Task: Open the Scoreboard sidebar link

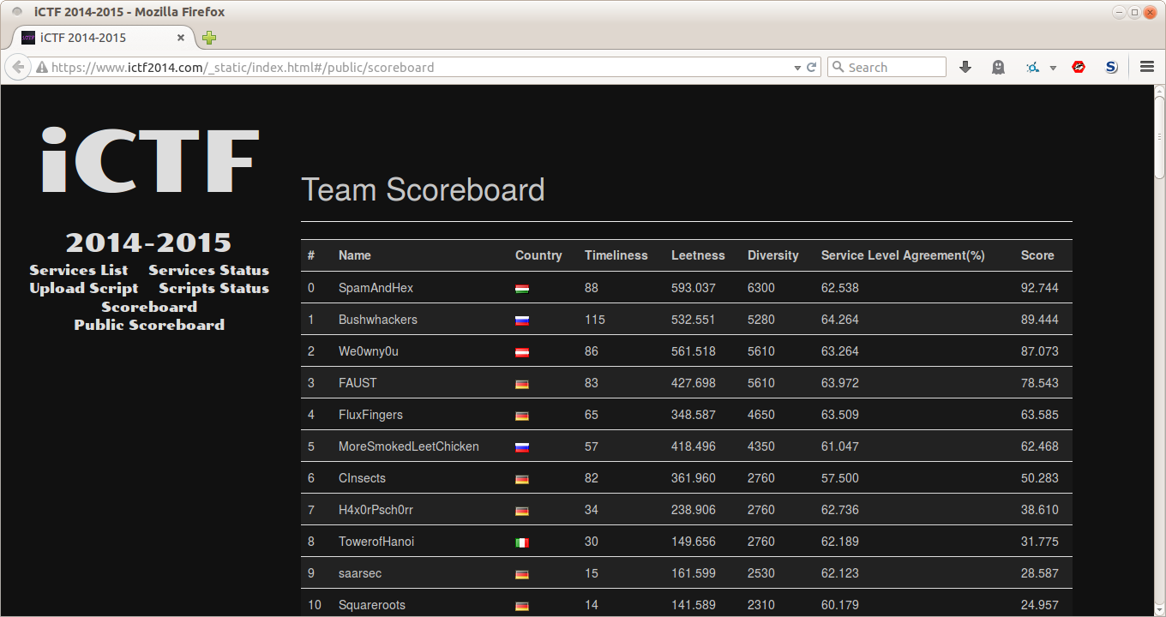Action: pyautogui.click(x=149, y=307)
